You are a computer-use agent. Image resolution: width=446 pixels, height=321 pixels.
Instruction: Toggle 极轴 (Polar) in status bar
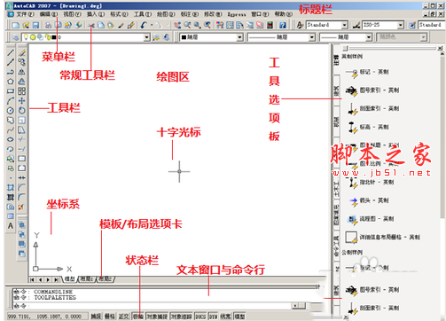(137, 317)
